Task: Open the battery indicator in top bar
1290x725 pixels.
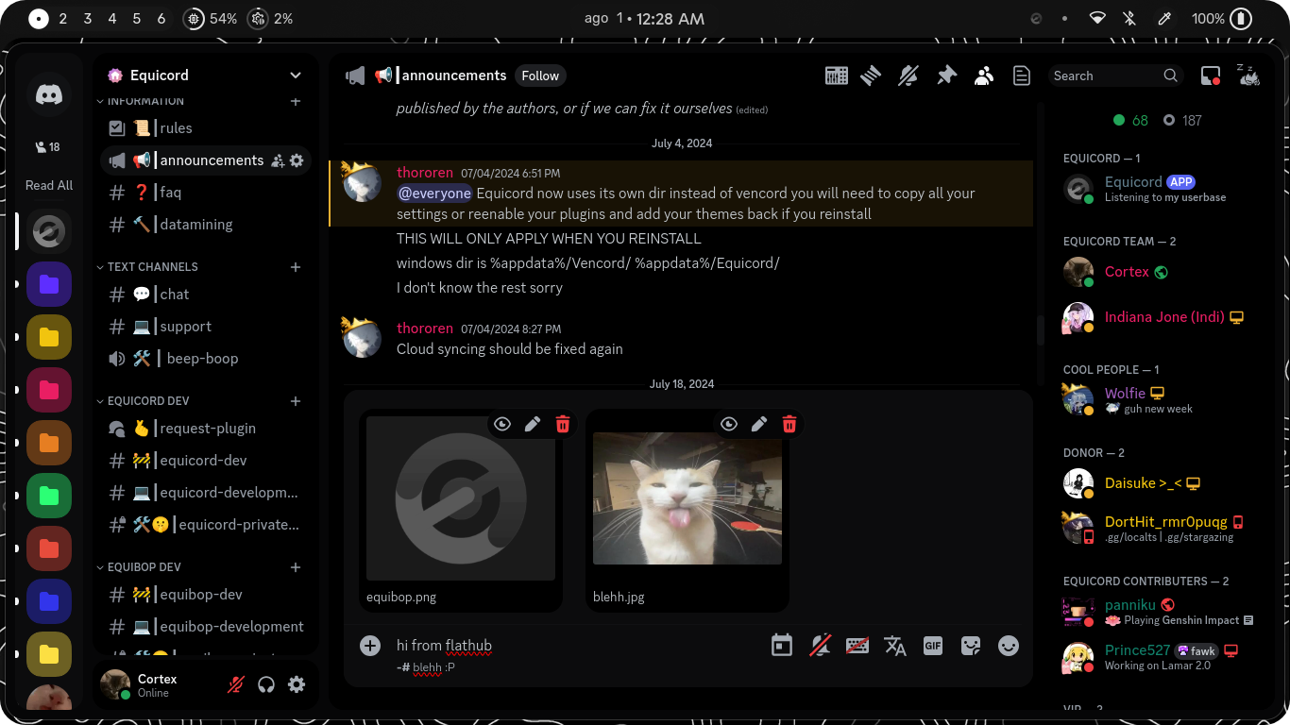Action: pyautogui.click(x=1221, y=19)
